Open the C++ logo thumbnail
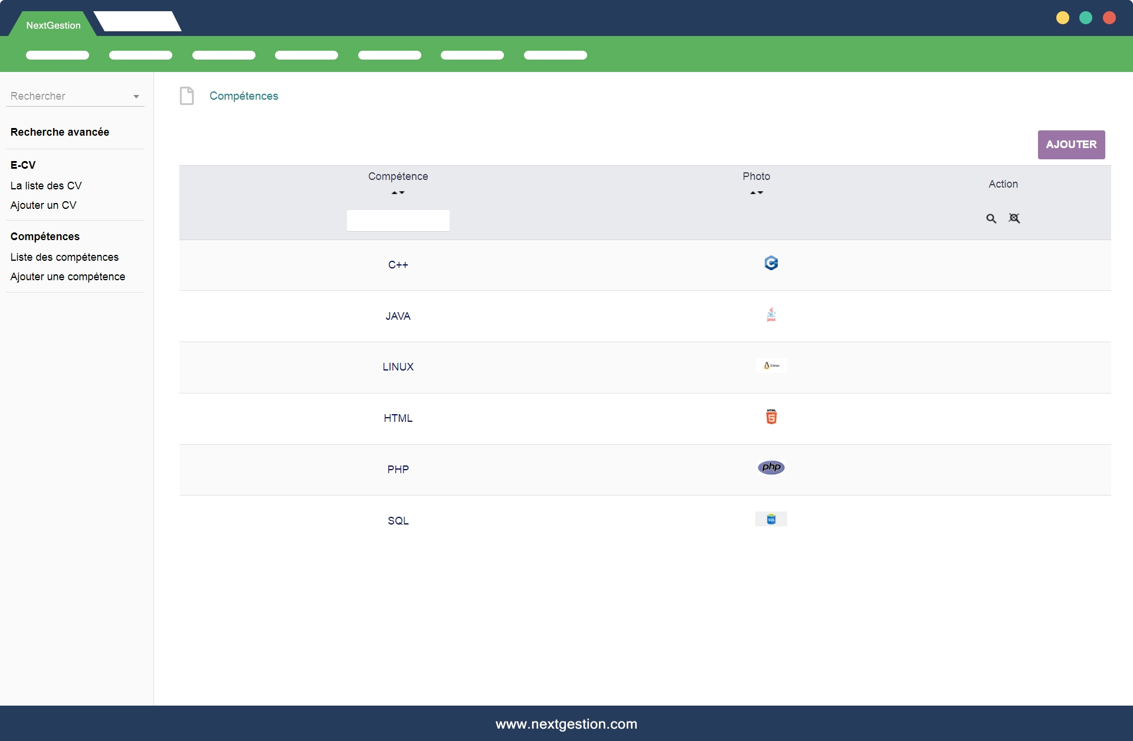Viewport: 1133px width, 741px height. 771,263
